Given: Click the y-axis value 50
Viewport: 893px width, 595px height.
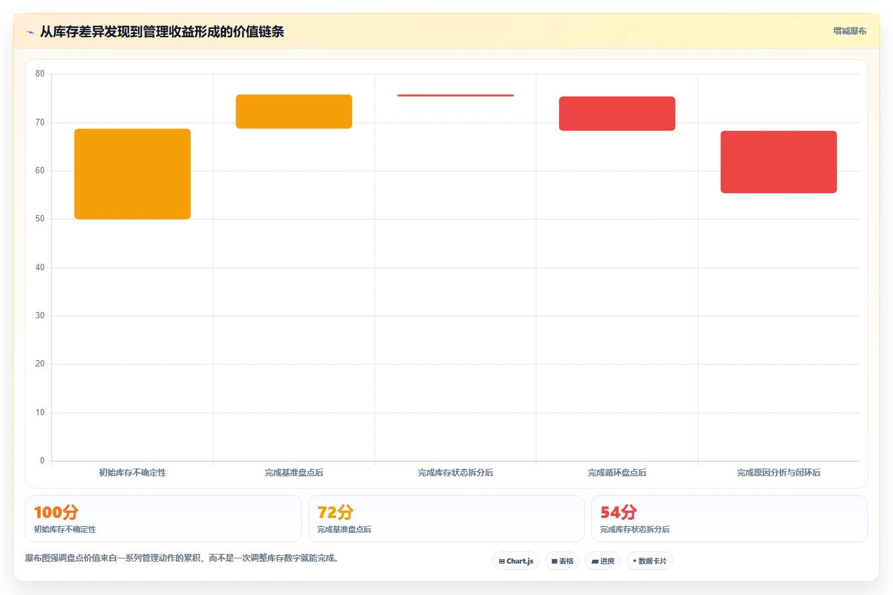Looking at the screenshot, I should (x=40, y=219).
